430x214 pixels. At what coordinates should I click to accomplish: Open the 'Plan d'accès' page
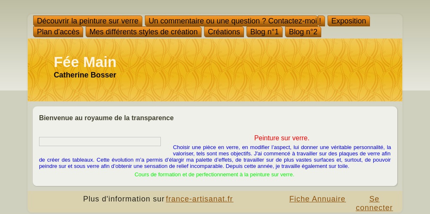pos(58,32)
